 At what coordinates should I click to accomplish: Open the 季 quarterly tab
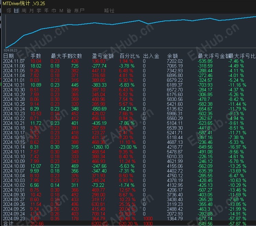[39, 11]
